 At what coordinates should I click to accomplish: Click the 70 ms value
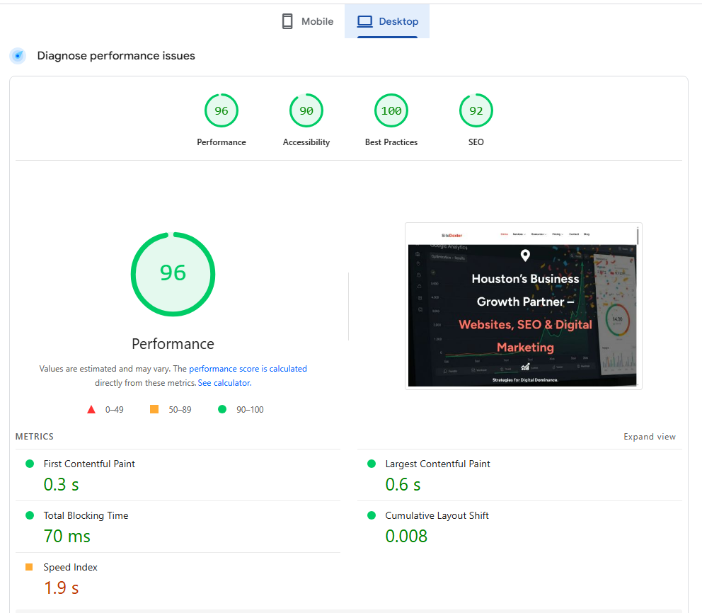pyautogui.click(x=67, y=536)
